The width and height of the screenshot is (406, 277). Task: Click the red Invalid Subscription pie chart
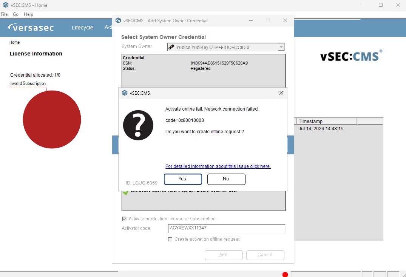(x=52, y=120)
